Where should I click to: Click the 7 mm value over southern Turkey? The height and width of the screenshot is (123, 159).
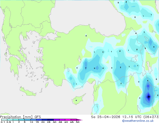pyautogui.click(x=86, y=68)
